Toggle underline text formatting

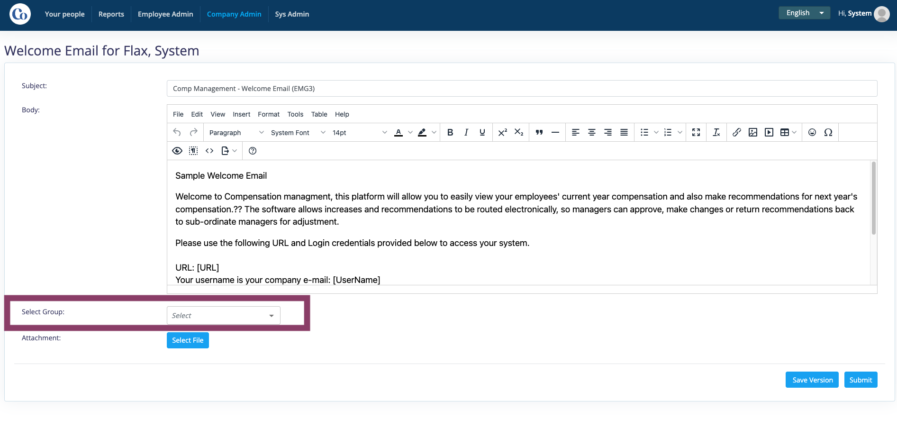pyautogui.click(x=482, y=133)
